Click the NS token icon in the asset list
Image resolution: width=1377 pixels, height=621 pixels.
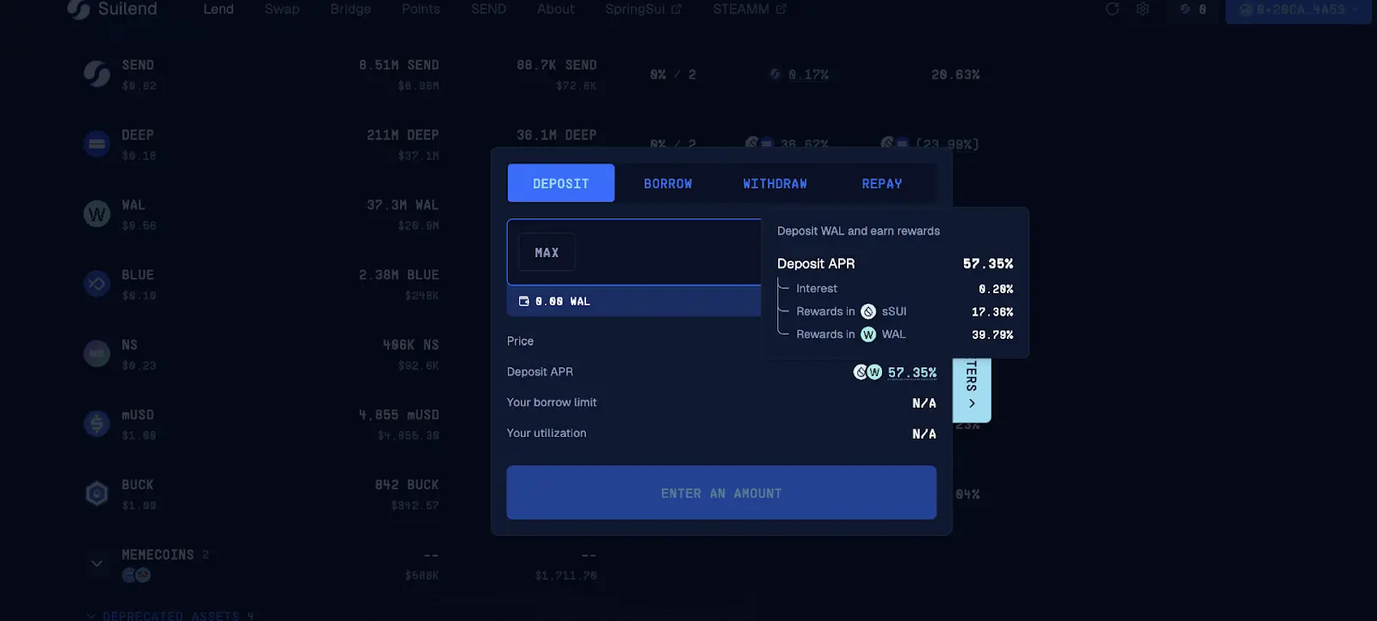[96, 354]
